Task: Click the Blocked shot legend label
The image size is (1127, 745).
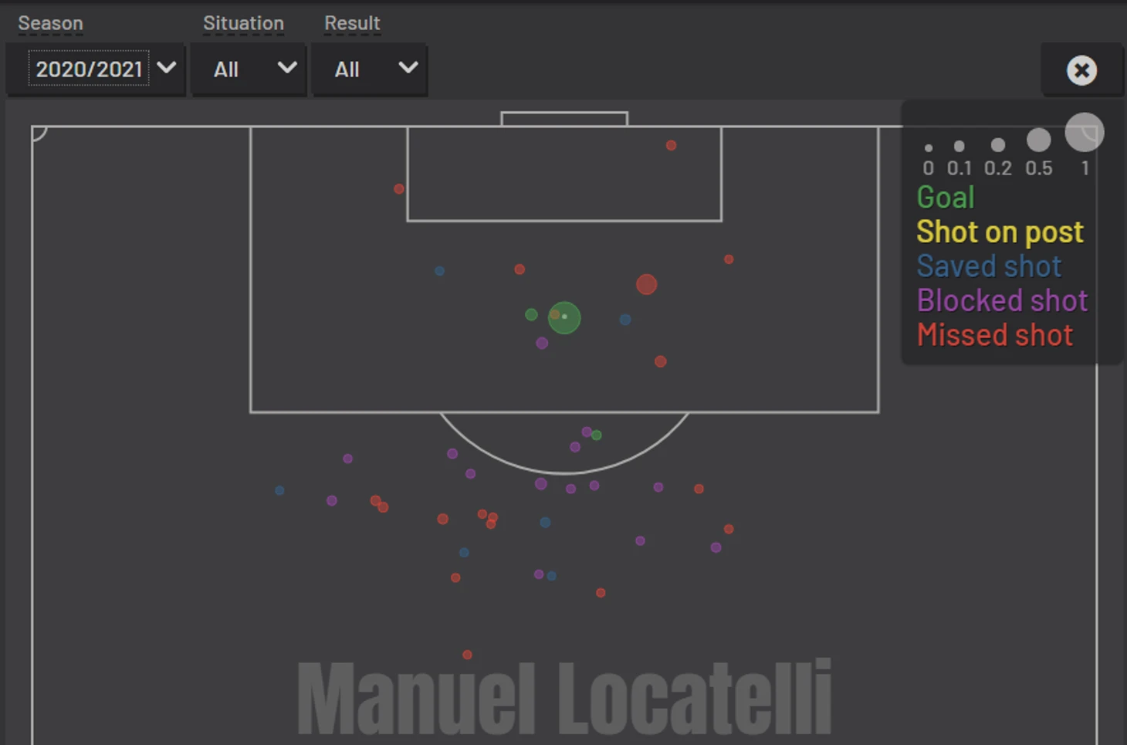Action: pos(1002,300)
